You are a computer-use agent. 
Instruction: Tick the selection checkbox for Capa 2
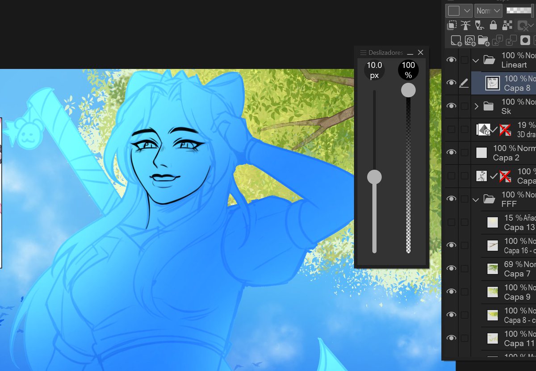[465, 153]
